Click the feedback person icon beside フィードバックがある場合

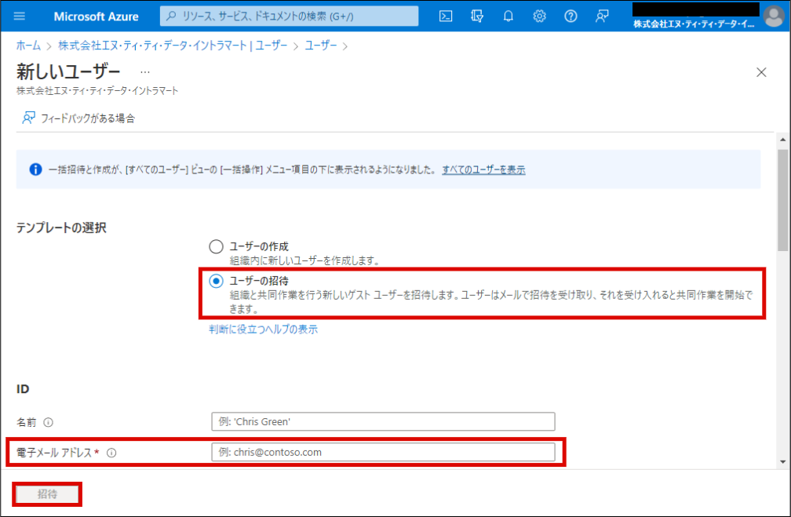(x=28, y=118)
